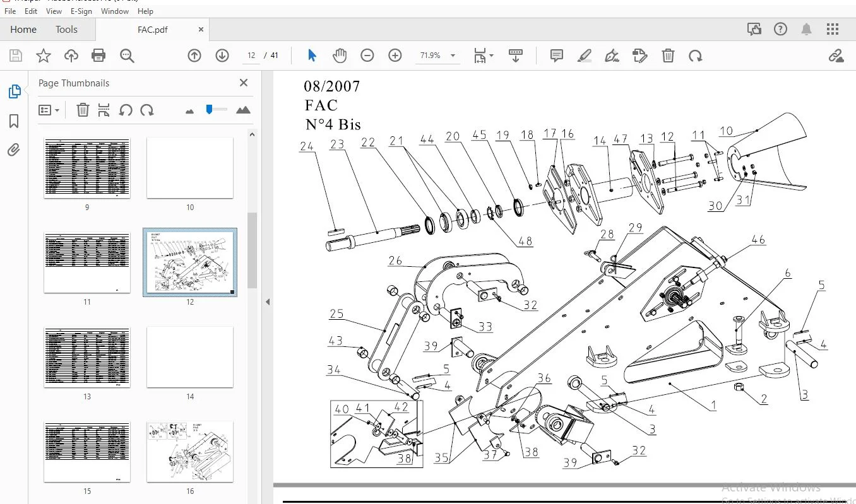Open the apps grid menu
The image size is (856, 504).
[x=833, y=29]
